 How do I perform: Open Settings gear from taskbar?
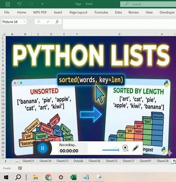pos(61,177)
